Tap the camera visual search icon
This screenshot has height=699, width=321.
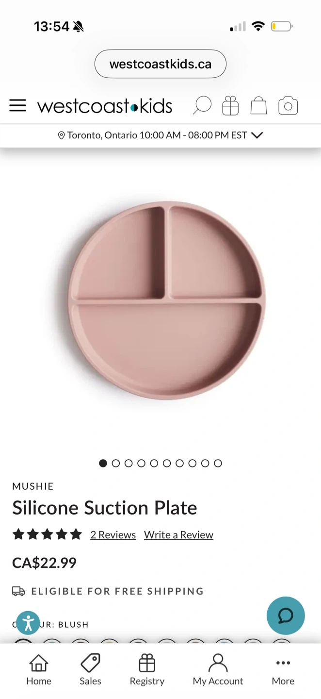[x=288, y=105]
